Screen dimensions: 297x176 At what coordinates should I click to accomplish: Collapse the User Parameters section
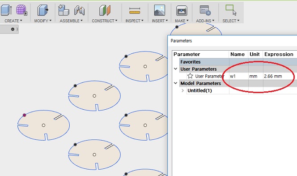176,69
